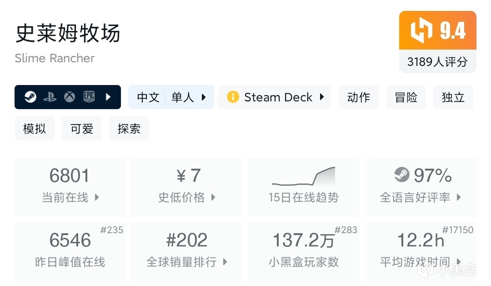491x286 pixels.
Task: Select the 动作 action tag
Action: point(358,97)
